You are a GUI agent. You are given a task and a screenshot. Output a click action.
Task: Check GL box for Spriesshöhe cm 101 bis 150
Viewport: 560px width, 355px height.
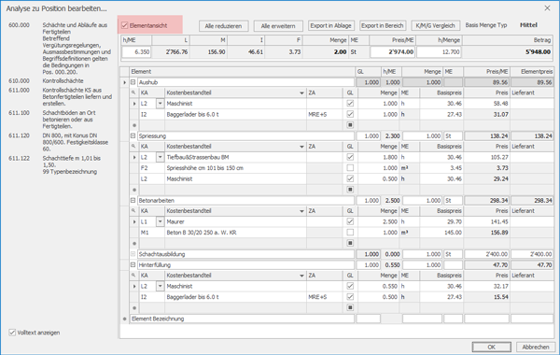pos(350,168)
